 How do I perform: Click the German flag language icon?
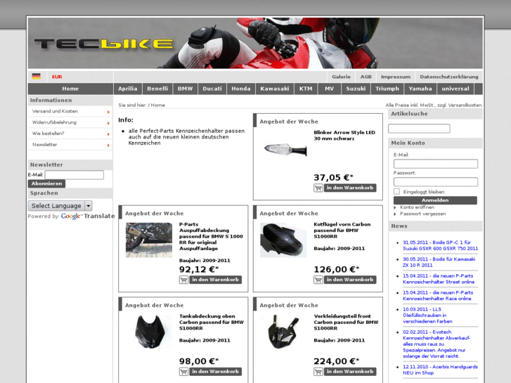pyautogui.click(x=36, y=77)
